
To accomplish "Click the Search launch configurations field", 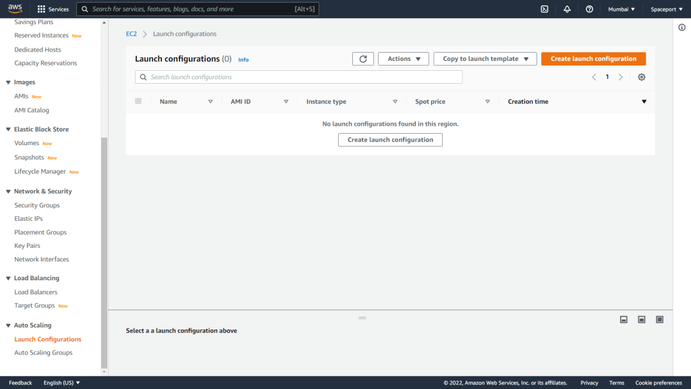I will click(299, 77).
